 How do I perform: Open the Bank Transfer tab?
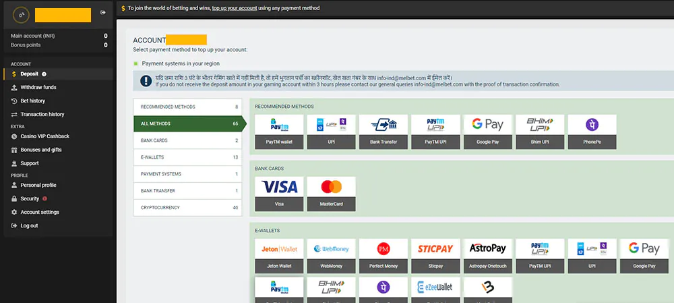coord(187,191)
